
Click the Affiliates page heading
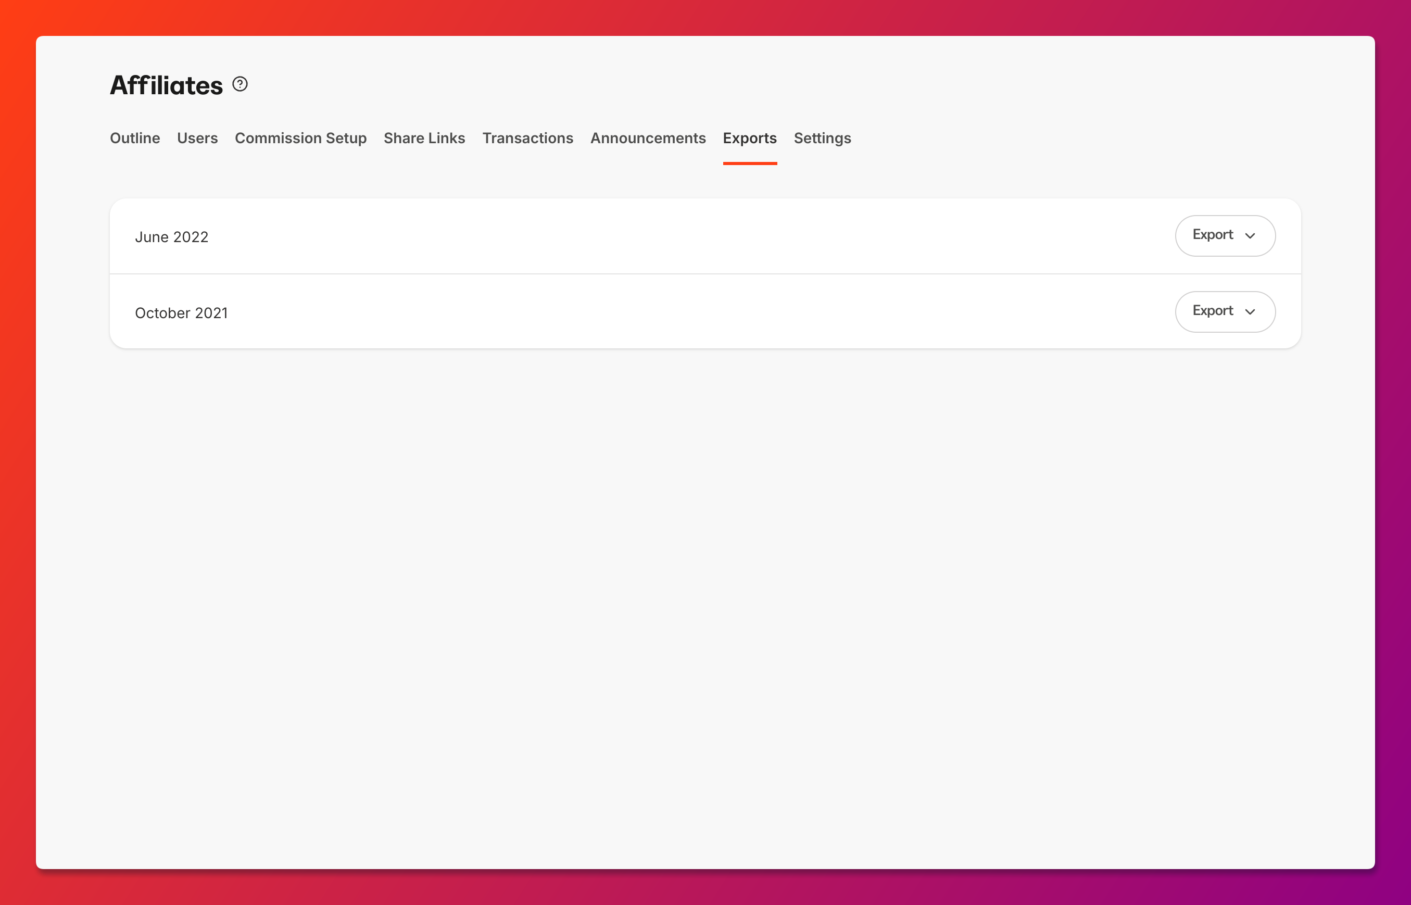tap(166, 85)
